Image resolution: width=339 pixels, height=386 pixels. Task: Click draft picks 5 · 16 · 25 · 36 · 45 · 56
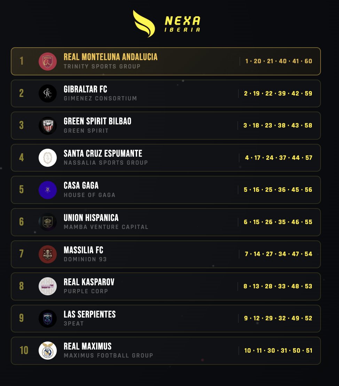tap(278, 190)
